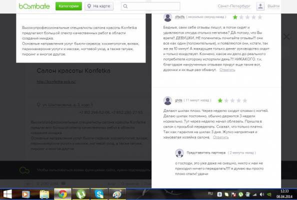Click the volume speaker tray icon
The height and width of the screenshot is (200, 297).
[262, 194]
